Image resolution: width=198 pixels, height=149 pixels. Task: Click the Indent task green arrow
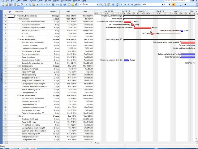click(125, 5)
